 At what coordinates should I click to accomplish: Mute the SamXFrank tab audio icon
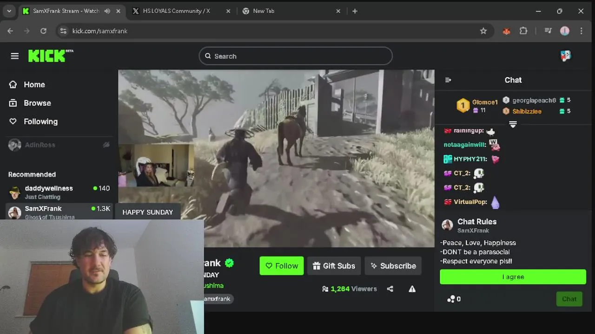click(x=107, y=11)
